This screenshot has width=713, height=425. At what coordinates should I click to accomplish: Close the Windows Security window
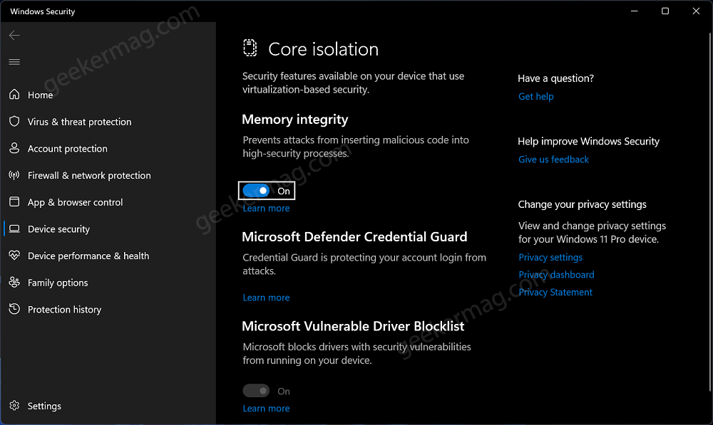tap(696, 11)
